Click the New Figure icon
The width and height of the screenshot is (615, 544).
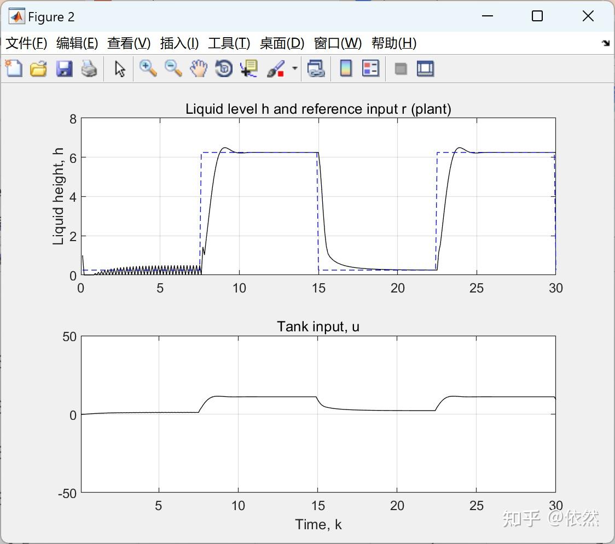(14, 68)
